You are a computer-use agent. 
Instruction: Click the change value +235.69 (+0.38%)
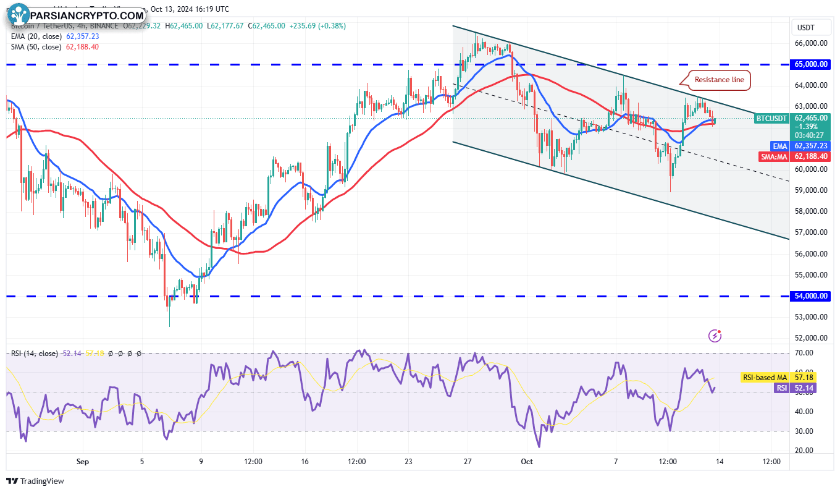(x=318, y=26)
